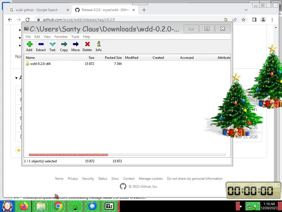Click the red progress bar in 7-Zip
The image size is (282, 212).
[68, 155]
